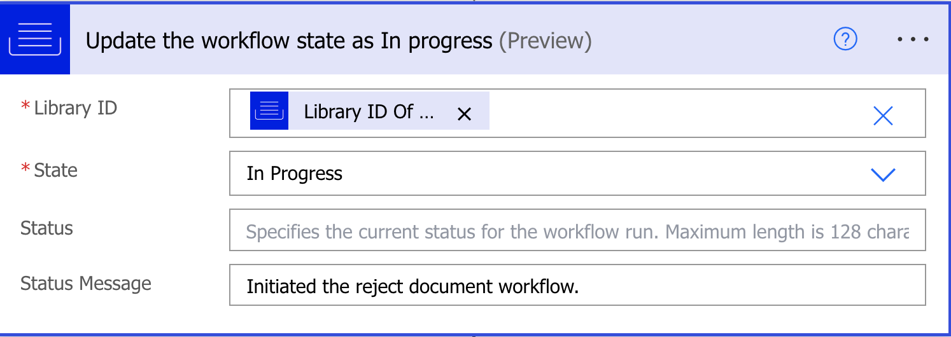Image resolution: width=951 pixels, height=337 pixels.
Task: Click the "State" field label
Action: point(55,170)
